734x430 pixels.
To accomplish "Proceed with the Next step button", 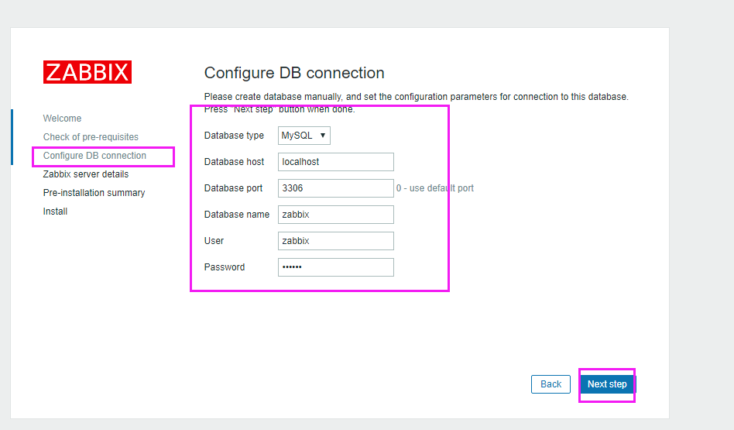I will [x=607, y=384].
